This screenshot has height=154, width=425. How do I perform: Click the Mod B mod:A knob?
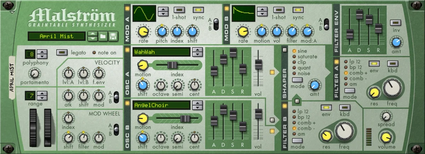tap(307, 32)
